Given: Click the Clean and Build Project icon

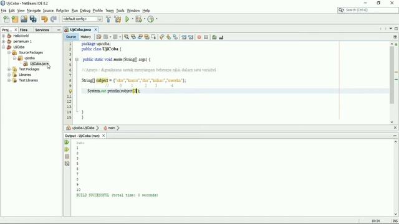Looking at the screenshot, I should click(118, 19).
